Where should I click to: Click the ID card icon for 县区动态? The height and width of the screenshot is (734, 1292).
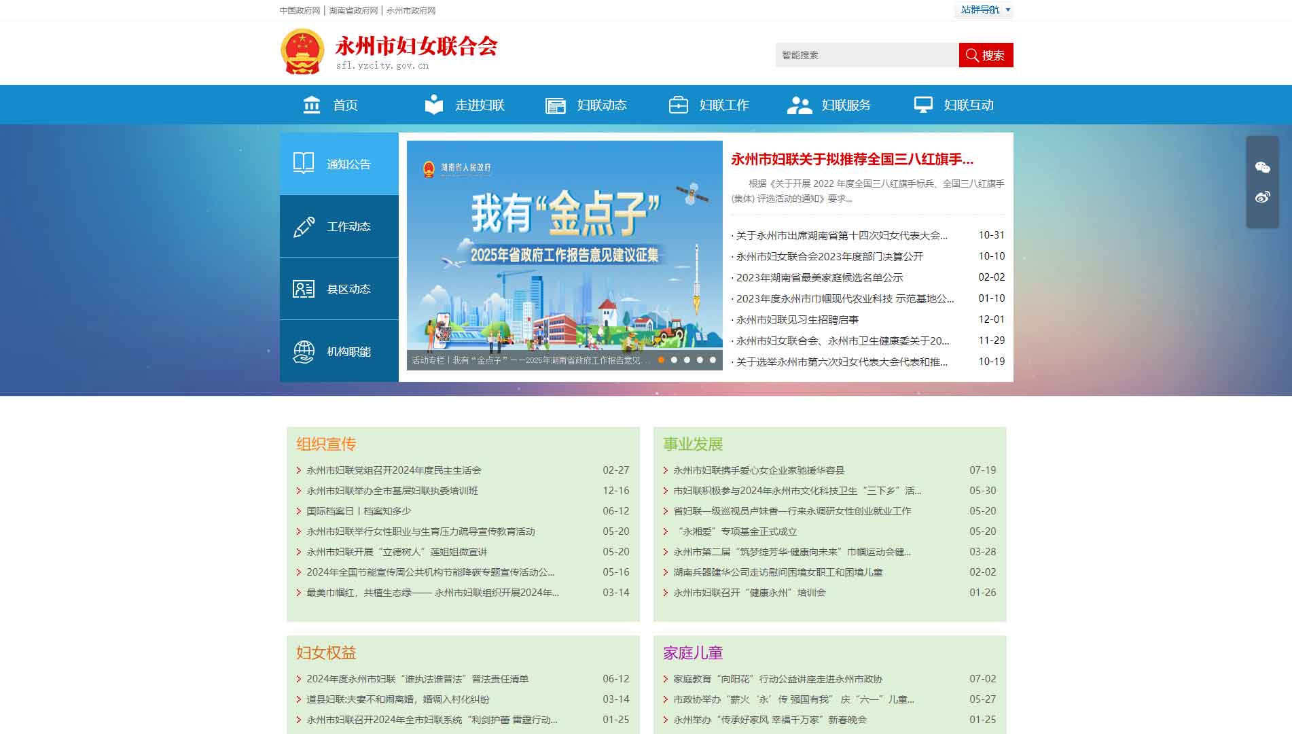(x=304, y=289)
